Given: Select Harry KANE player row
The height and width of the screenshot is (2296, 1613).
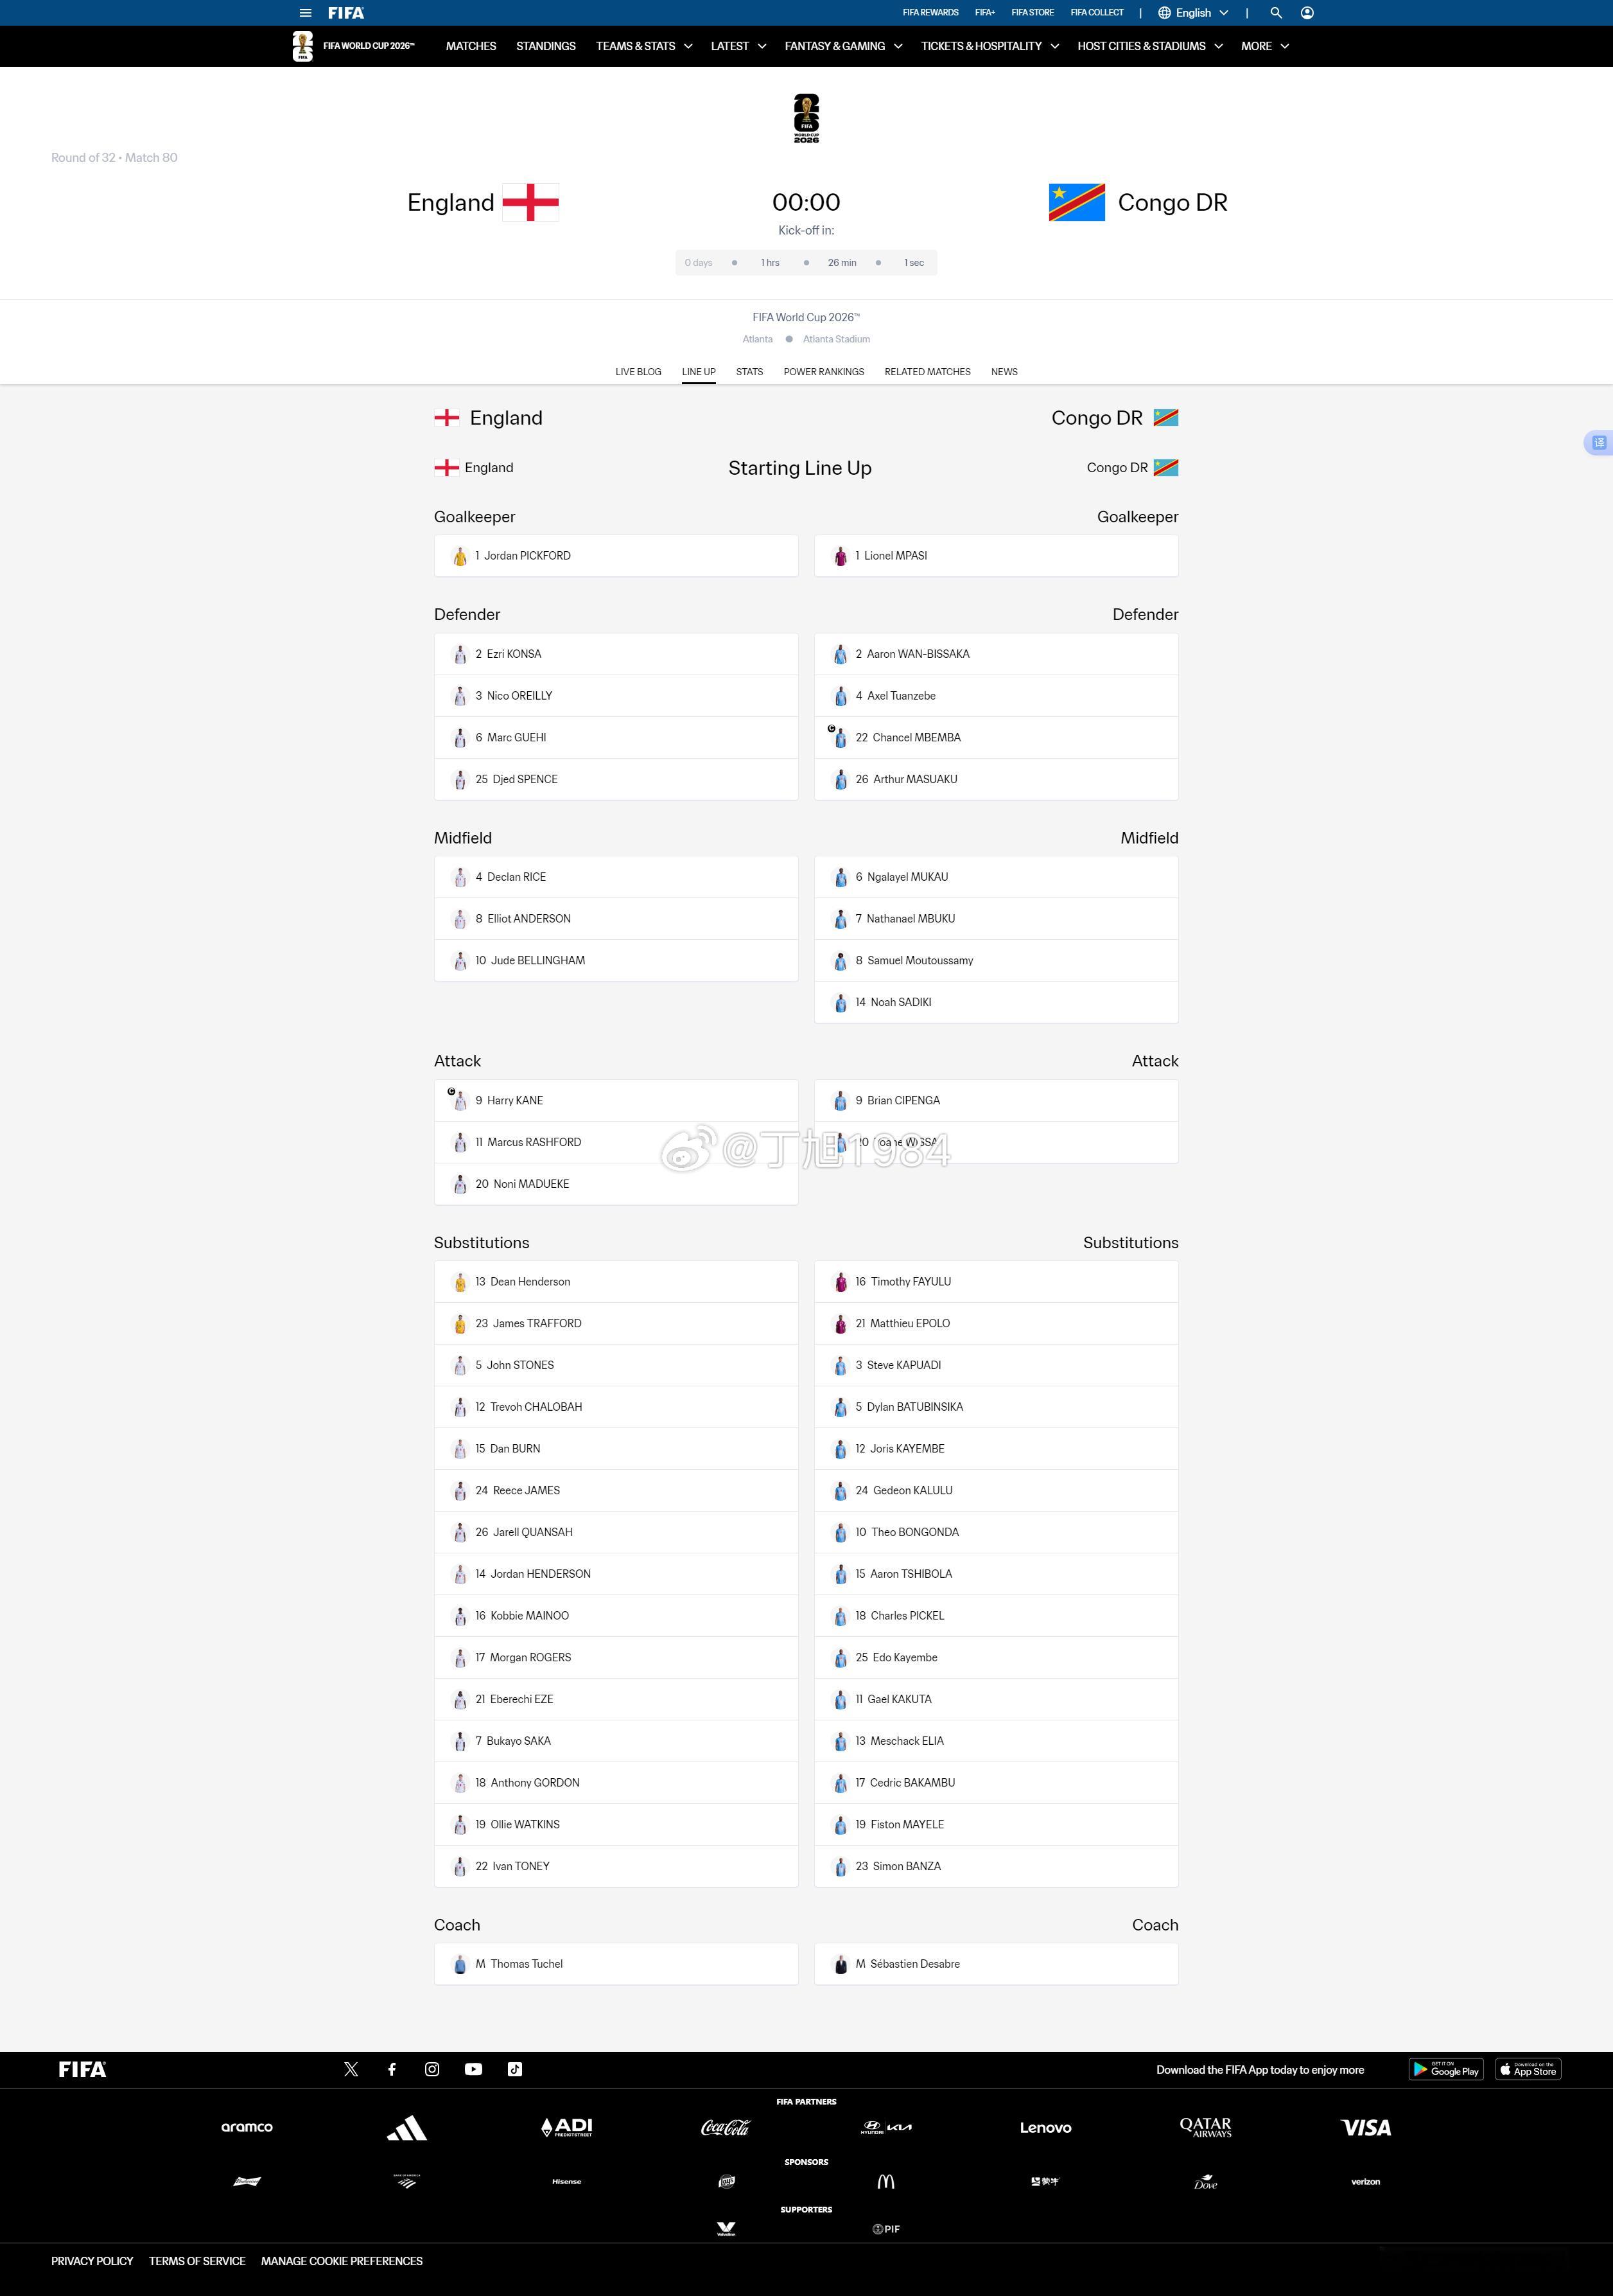Looking at the screenshot, I should coord(616,1100).
